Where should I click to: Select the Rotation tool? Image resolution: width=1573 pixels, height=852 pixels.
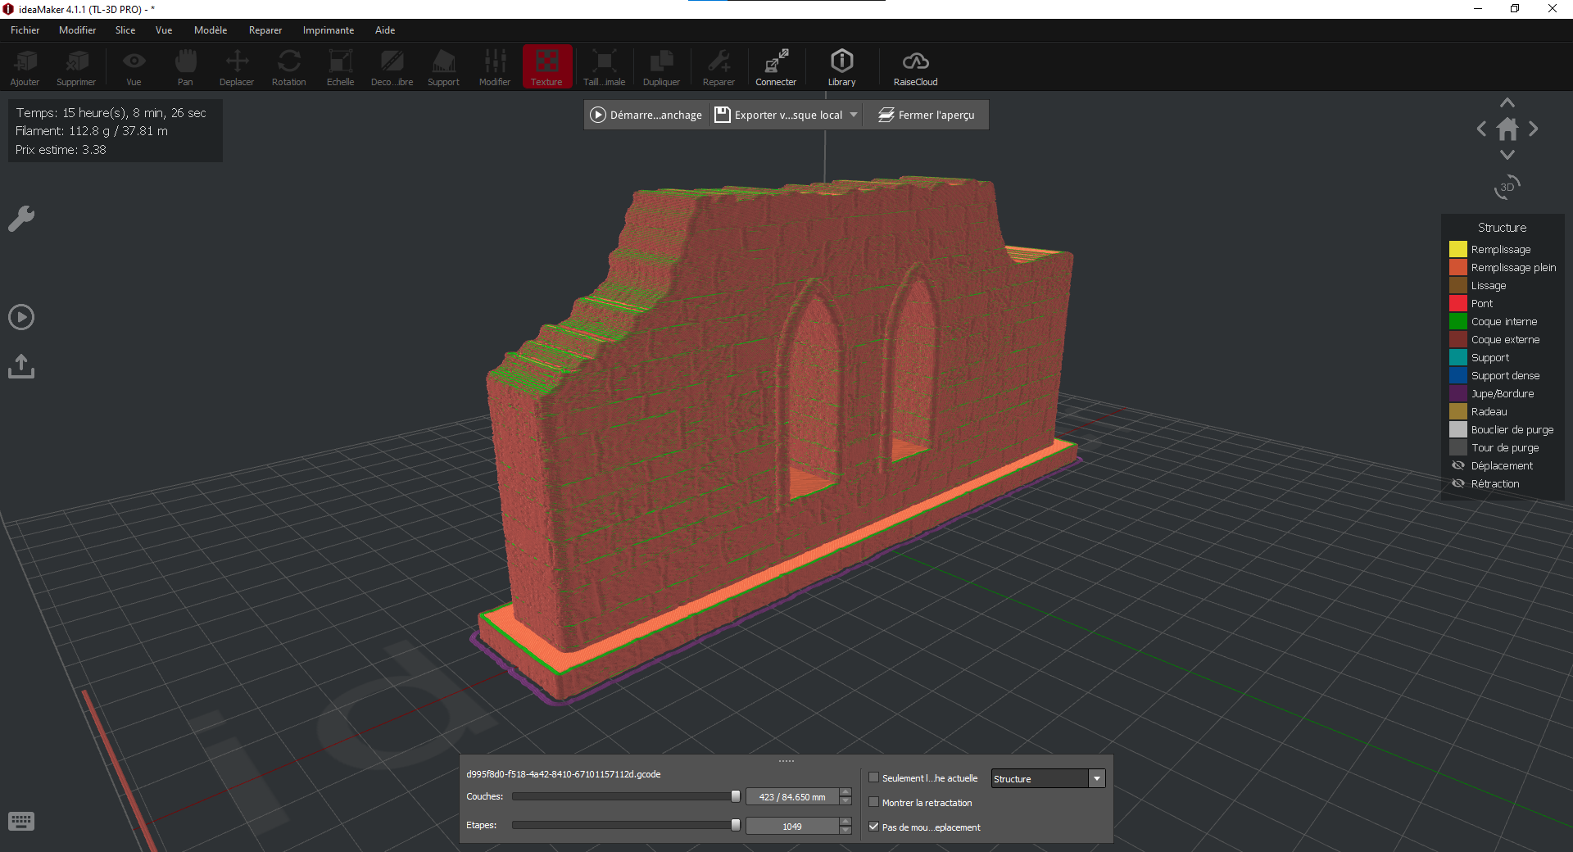click(x=288, y=67)
